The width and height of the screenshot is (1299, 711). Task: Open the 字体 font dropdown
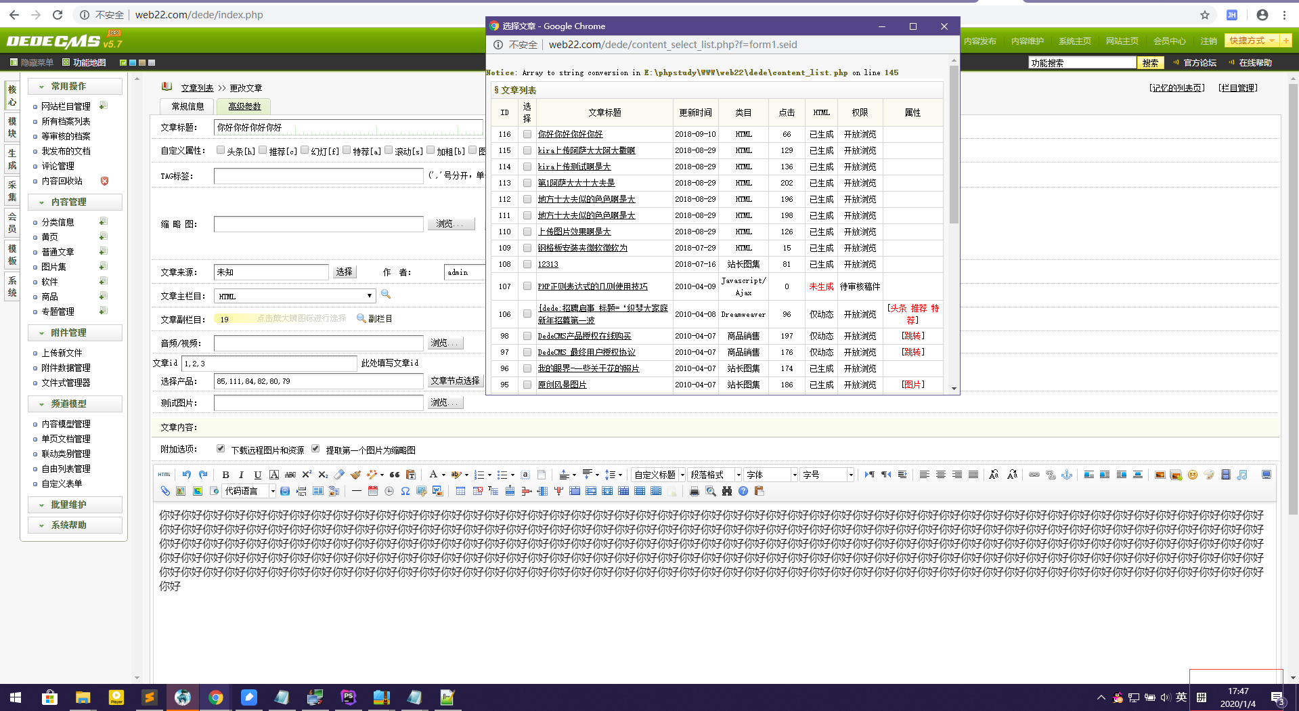pos(771,475)
